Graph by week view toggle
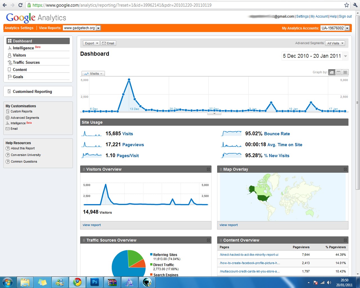The image size is (360, 288). (x=339, y=72)
